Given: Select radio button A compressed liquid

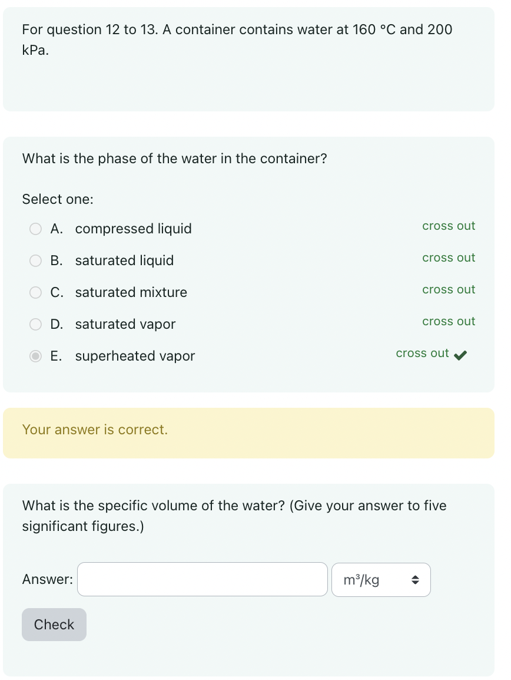Looking at the screenshot, I should tap(35, 229).
